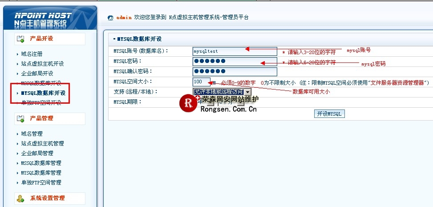Click the 产品管理 section icon
This screenshot has height=207, width=433.
(20, 119)
